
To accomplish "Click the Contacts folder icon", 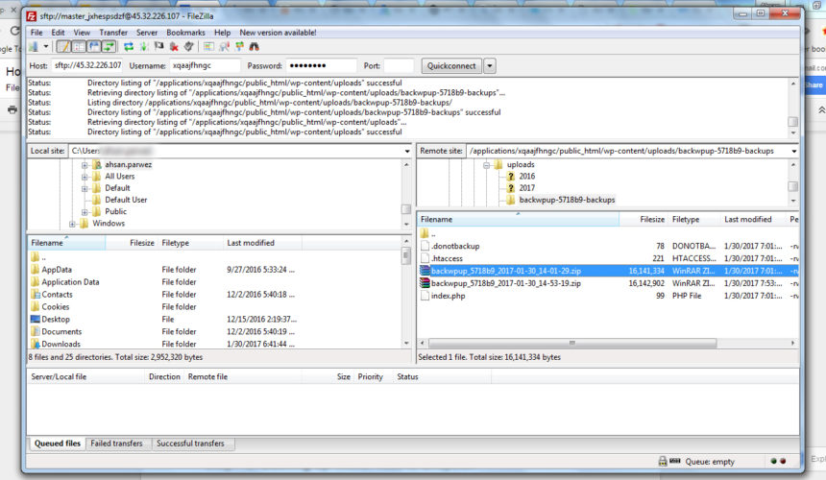I will click(36, 295).
